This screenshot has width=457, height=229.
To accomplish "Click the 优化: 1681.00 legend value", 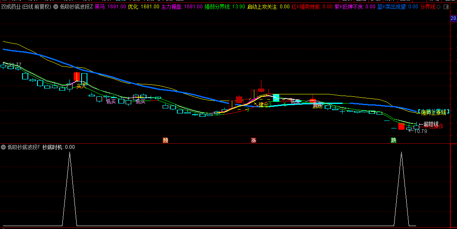I will tap(144, 7).
